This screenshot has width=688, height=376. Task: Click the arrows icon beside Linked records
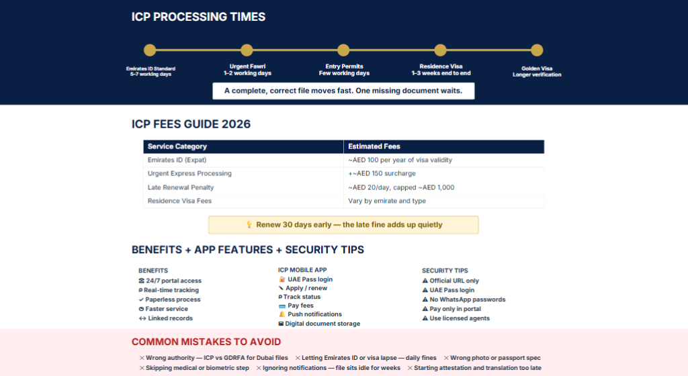[x=142, y=318]
